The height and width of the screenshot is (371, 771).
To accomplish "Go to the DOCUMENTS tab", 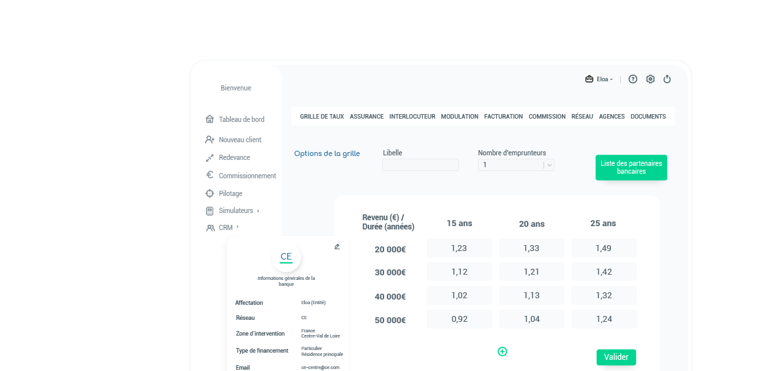I will 648,117.
